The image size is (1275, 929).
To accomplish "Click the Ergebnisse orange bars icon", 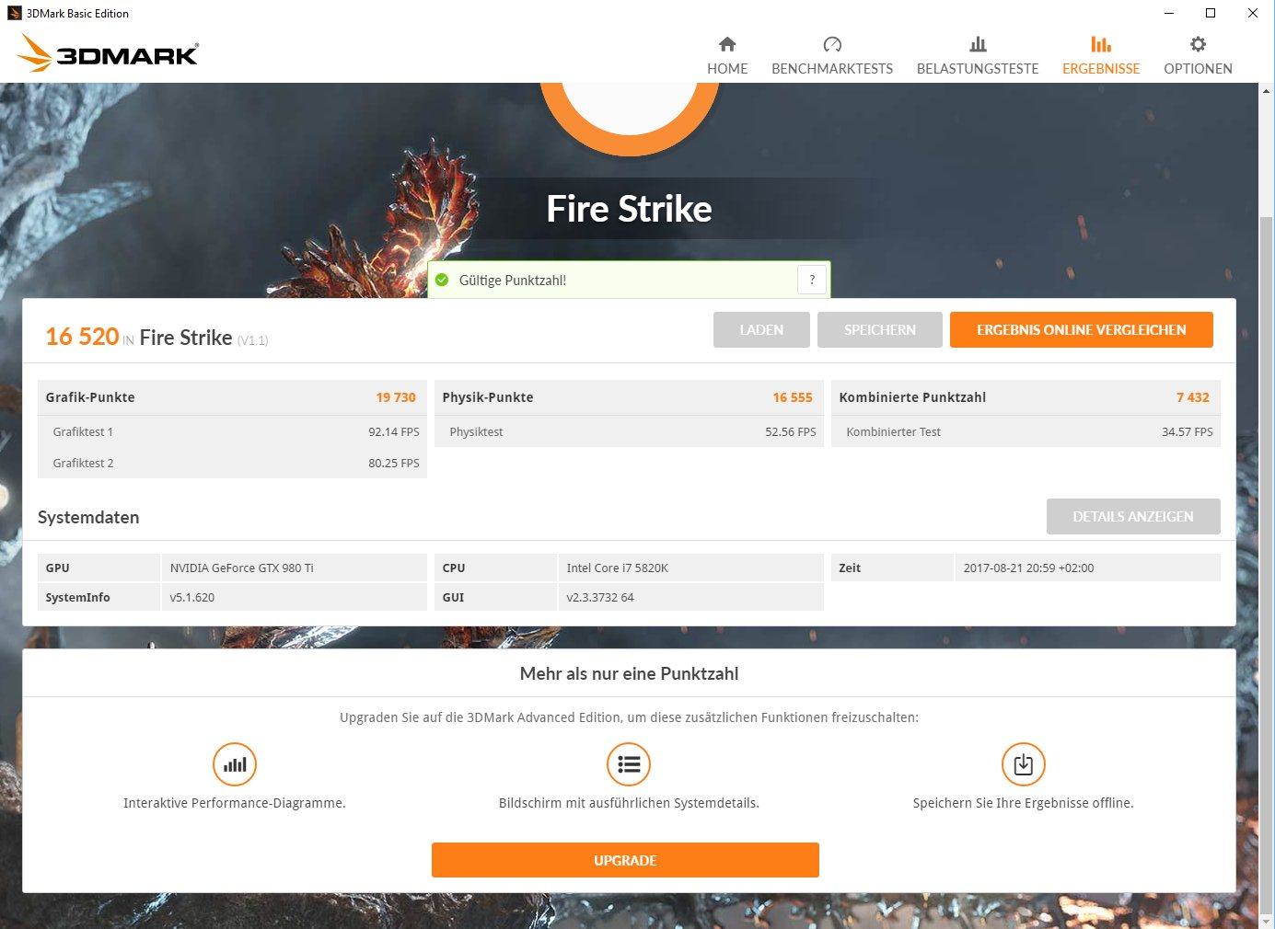I will pyautogui.click(x=1101, y=44).
